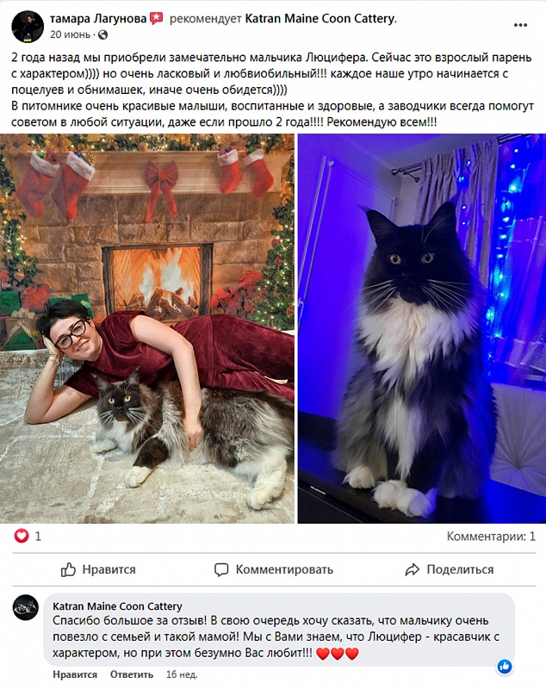Click Katran Maine Coon Cattery commenter name

coord(117,606)
